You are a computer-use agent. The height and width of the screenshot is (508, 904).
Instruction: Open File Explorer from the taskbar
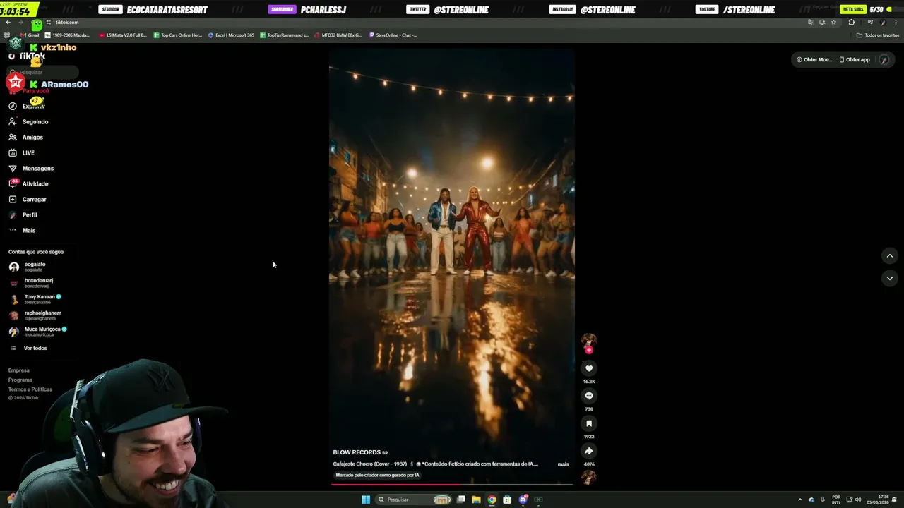476,500
